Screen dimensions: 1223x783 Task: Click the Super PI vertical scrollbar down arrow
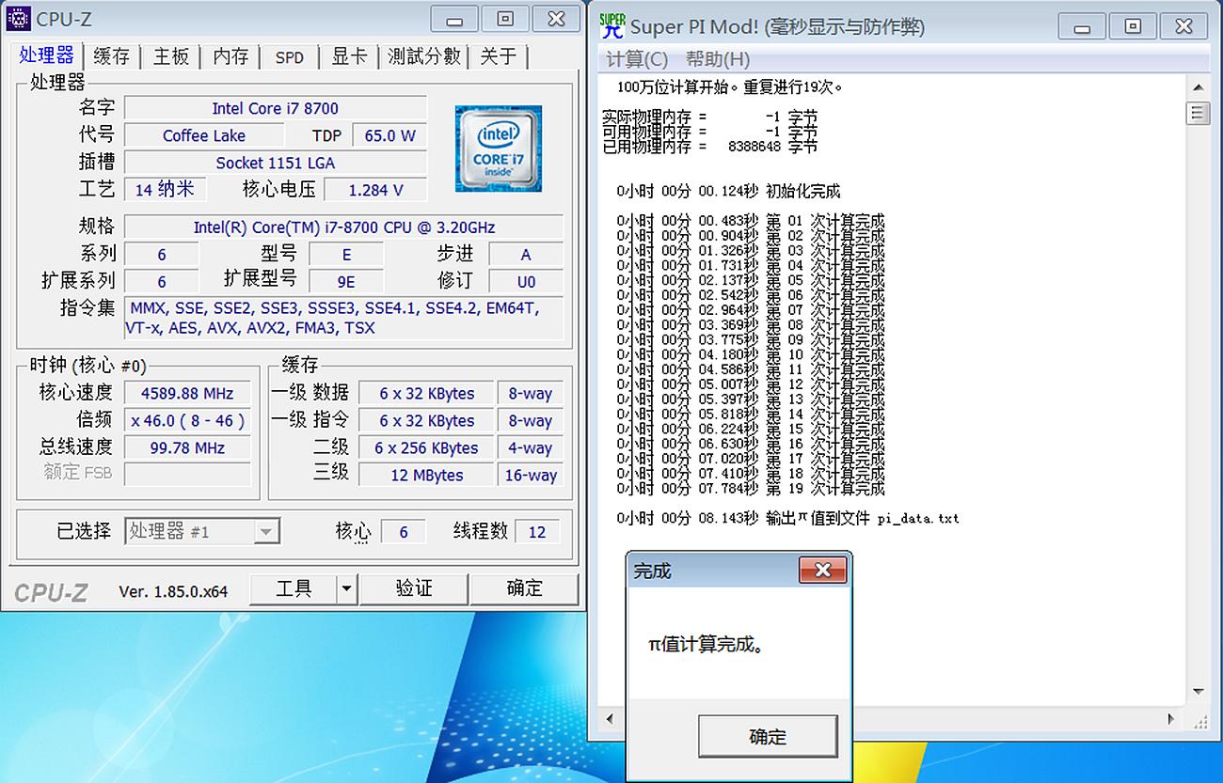[x=1198, y=692]
